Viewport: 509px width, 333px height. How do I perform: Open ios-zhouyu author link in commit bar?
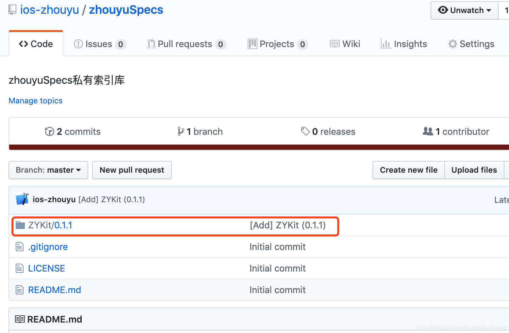pyautogui.click(x=54, y=200)
